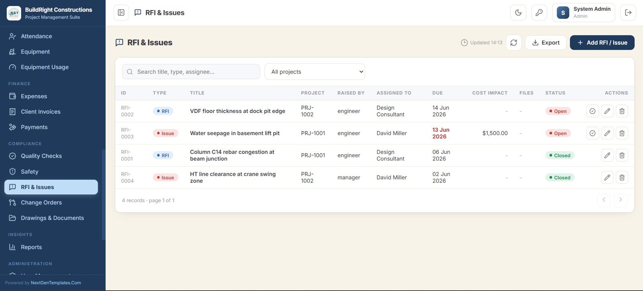The height and width of the screenshot is (291, 643).
Task: Mark RFI-0002 as resolved with check icon
Action: click(592, 111)
